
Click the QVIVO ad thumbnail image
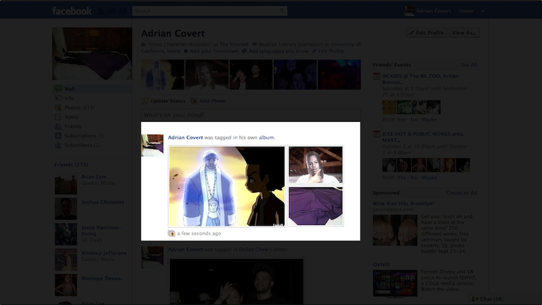[x=395, y=283]
